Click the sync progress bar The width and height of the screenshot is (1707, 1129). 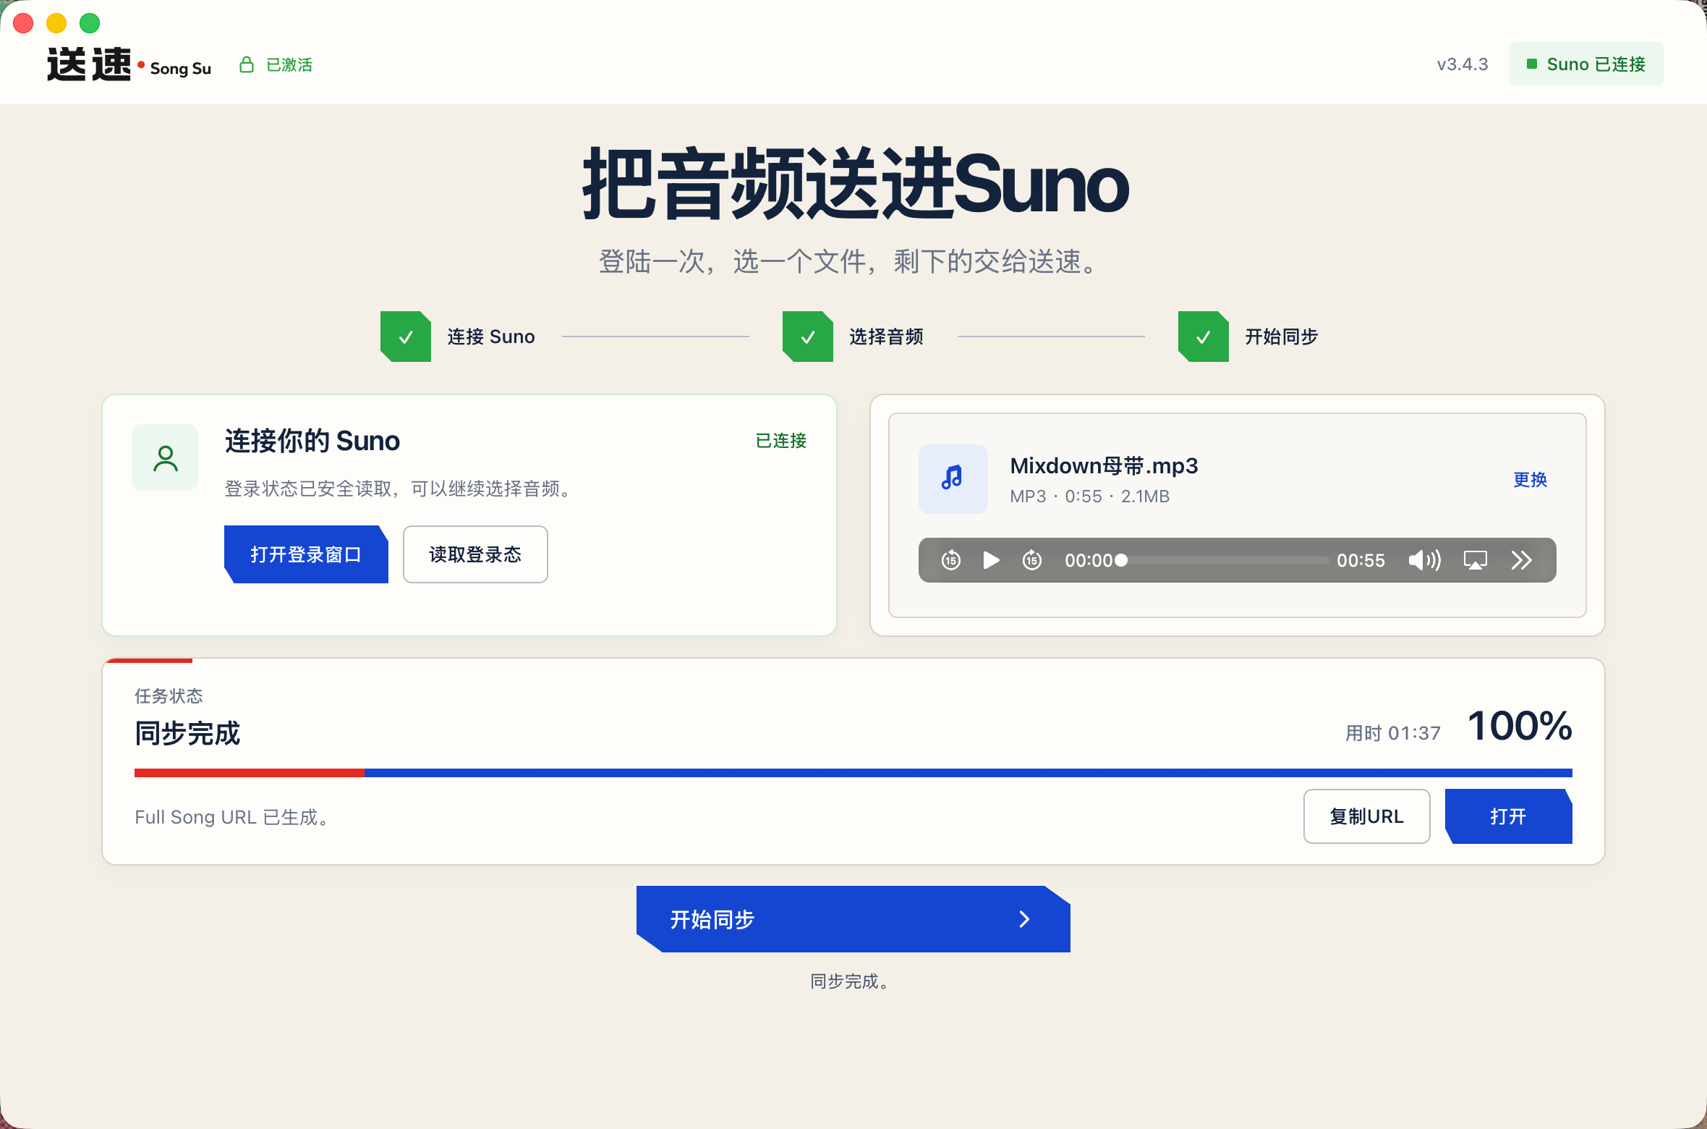(x=853, y=773)
